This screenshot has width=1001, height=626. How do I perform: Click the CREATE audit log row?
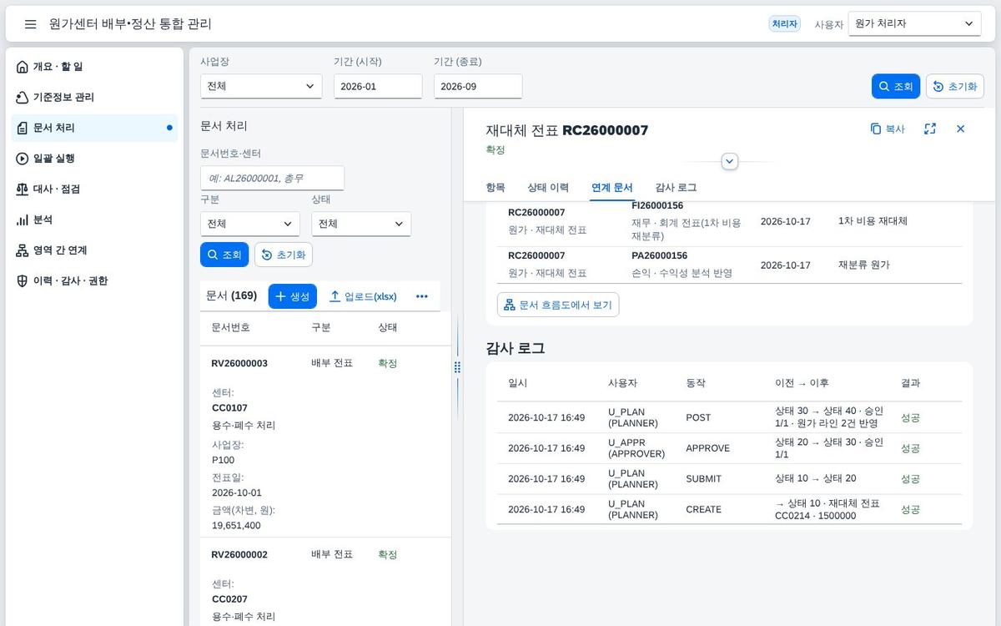pos(729,509)
